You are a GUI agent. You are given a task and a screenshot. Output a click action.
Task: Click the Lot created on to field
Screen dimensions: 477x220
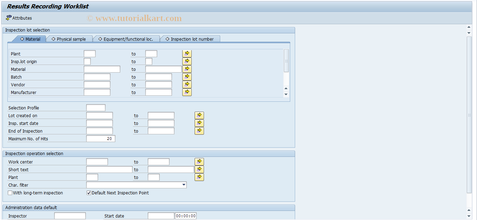coord(161,115)
